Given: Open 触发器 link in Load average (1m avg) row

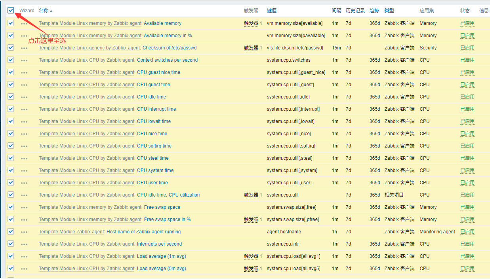Looking at the screenshot, I should [251, 256].
